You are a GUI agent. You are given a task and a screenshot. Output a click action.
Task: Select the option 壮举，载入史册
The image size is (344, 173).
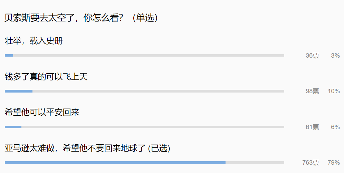pos(34,41)
